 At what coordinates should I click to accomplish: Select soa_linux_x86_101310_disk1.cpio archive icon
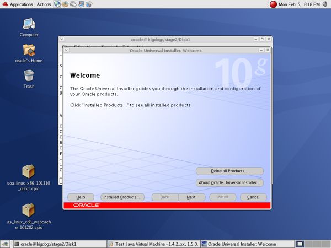29,177
